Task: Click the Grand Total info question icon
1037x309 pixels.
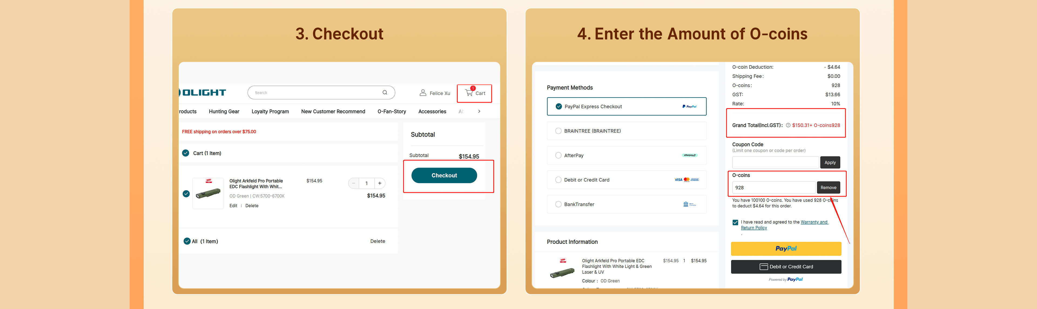Action: (x=788, y=125)
